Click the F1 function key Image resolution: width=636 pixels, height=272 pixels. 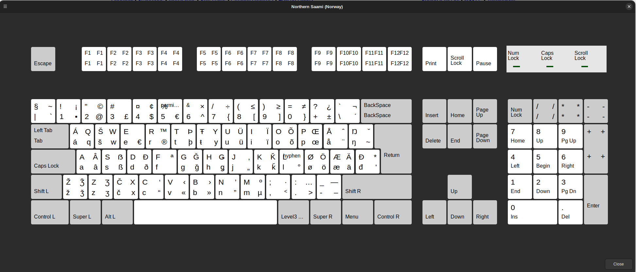[x=94, y=59]
